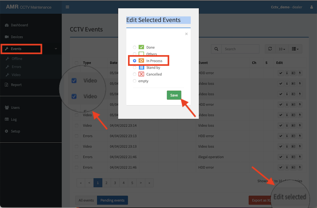Click the checkmark edit icon in first row
Image resolution: width=317 pixels, height=208 pixels.
281,73
